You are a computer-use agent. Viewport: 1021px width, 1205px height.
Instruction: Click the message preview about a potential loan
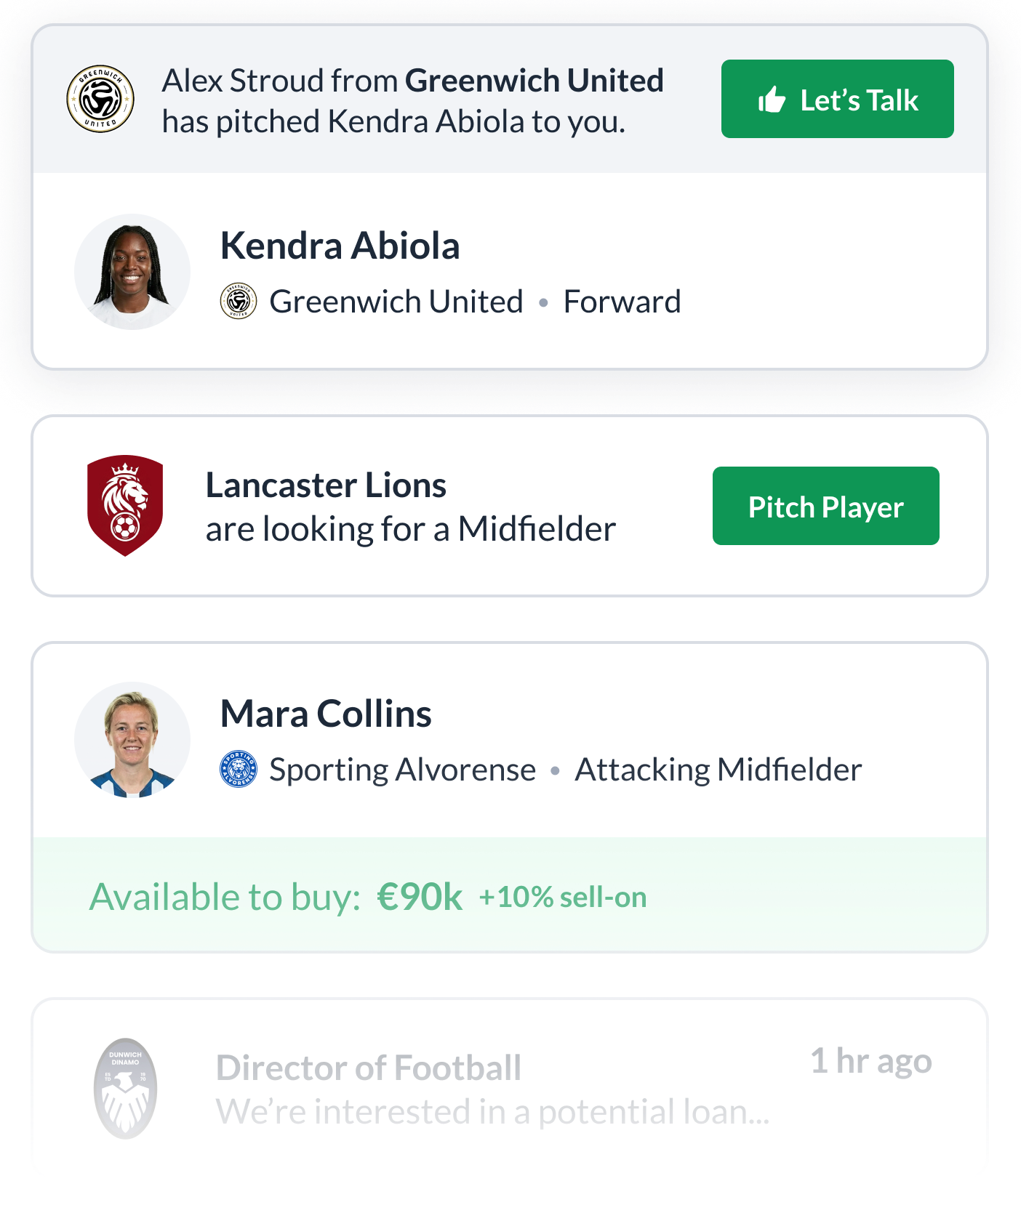pos(492,1112)
